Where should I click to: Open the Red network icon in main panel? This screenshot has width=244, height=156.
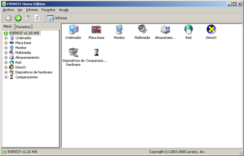188,29
